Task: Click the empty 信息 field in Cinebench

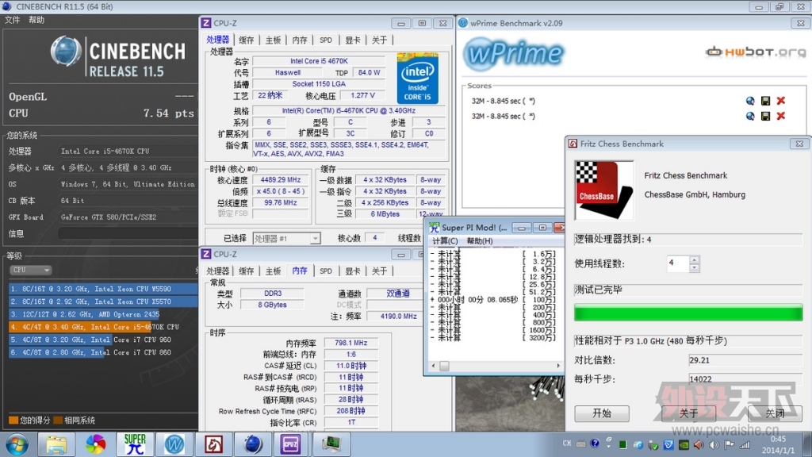Action: [x=128, y=234]
